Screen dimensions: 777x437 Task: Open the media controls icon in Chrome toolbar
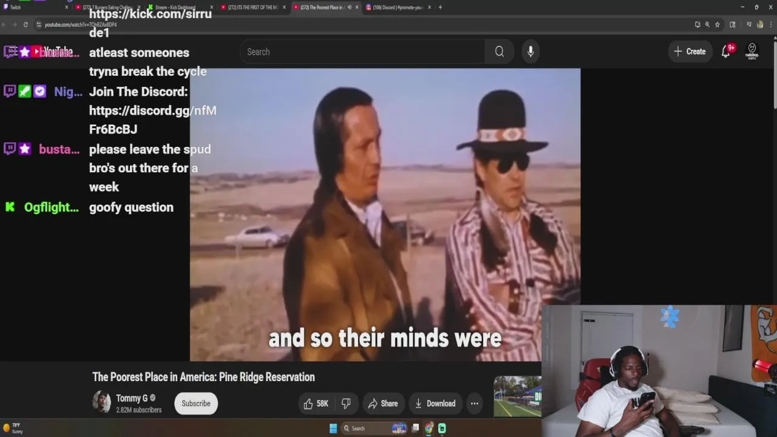tap(749, 25)
